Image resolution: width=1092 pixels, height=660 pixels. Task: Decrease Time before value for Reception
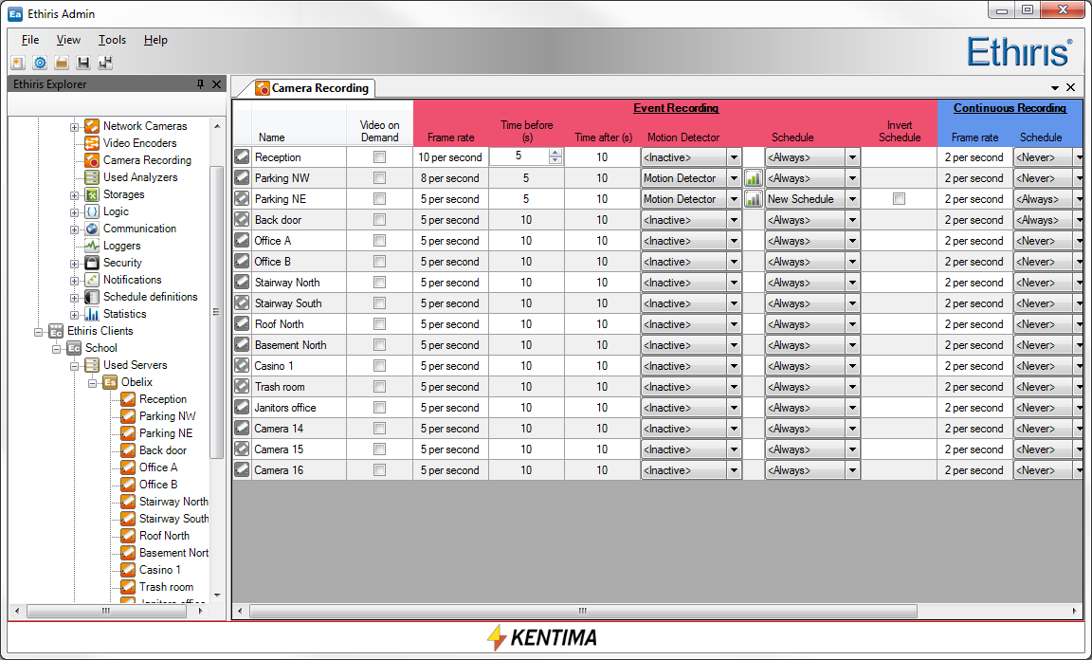click(555, 161)
